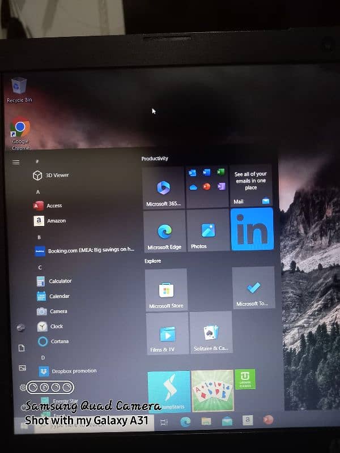
Task: Select the letter C section header
Action: 40,267
